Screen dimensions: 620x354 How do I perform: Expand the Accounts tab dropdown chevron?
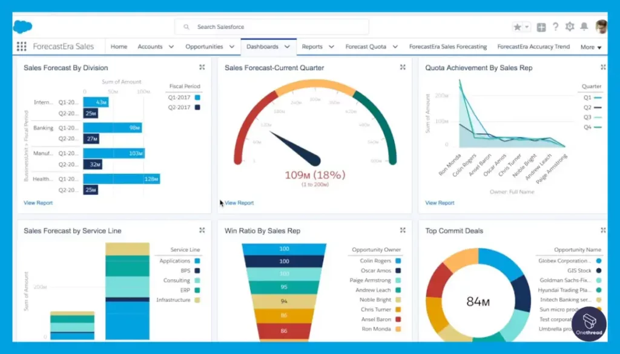171,47
